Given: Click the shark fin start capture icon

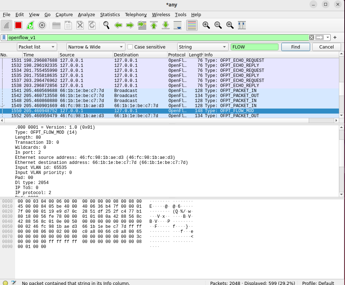Looking at the screenshot, I should coord(6,25).
